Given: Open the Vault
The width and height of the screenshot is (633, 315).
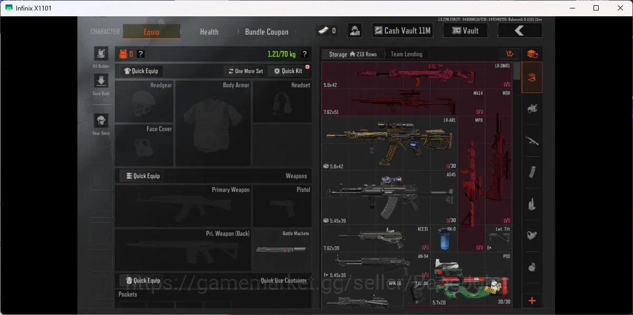Looking at the screenshot, I should tap(465, 31).
